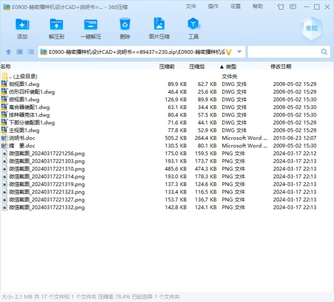Sort by 修改日期 column header
Image resolution: width=334 pixels, height=302 pixels.
tap(281, 67)
